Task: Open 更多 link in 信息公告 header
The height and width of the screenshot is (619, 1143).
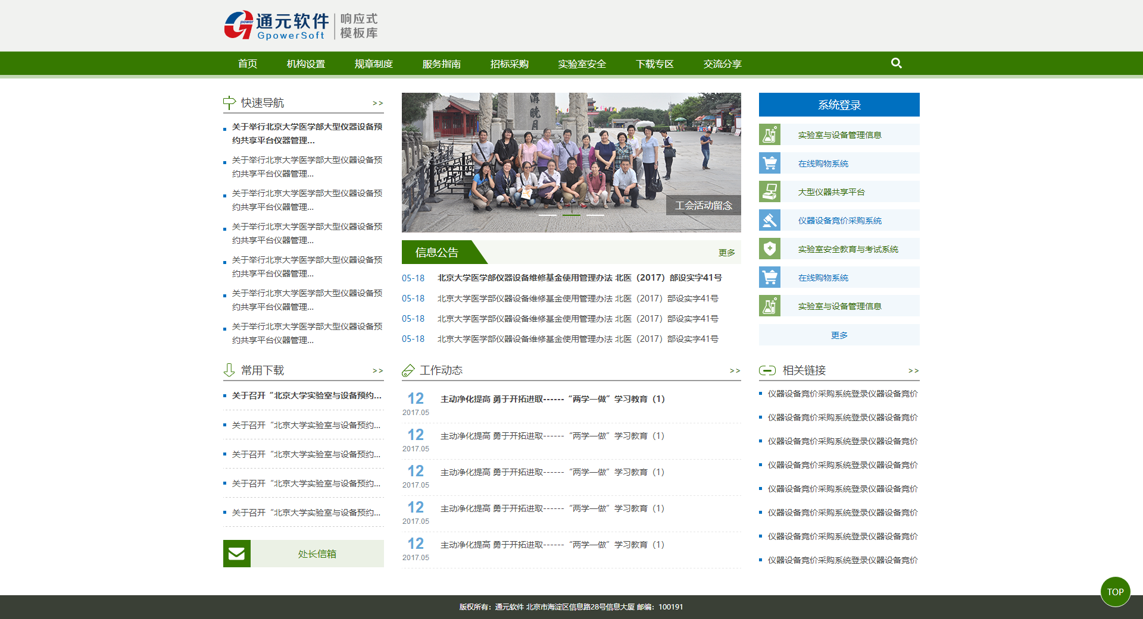Action: coord(726,253)
